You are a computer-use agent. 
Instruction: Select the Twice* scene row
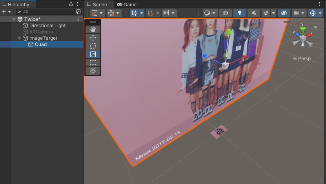pos(32,19)
